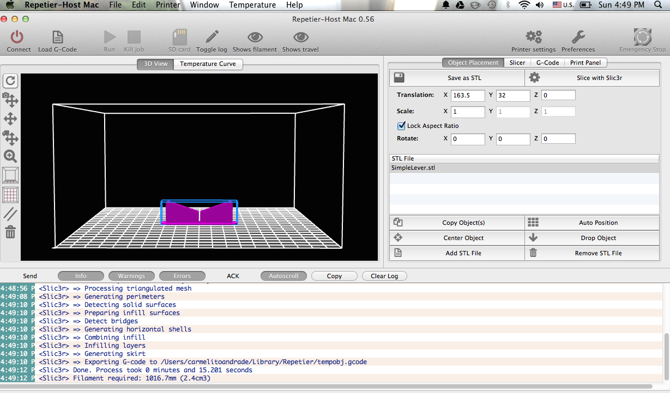
Task: Click the Translation X field
Action: tap(468, 95)
